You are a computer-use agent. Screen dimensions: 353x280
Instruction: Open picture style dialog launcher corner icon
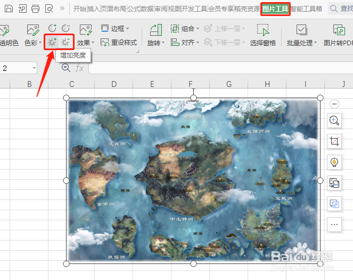coord(137,52)
